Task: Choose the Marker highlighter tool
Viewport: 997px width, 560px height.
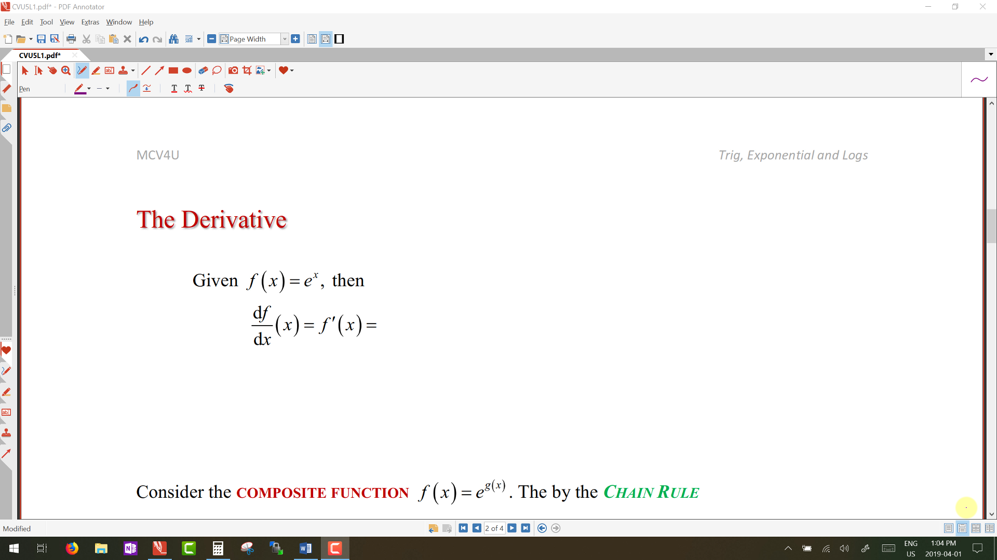Action: (96, 71)
